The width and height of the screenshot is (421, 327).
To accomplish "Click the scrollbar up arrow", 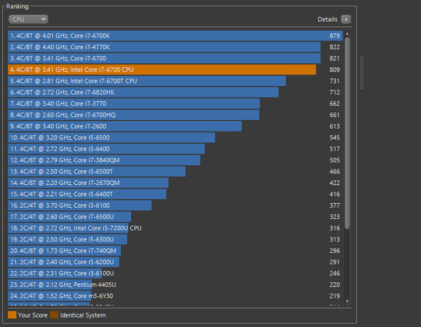I will coord(347,34).
